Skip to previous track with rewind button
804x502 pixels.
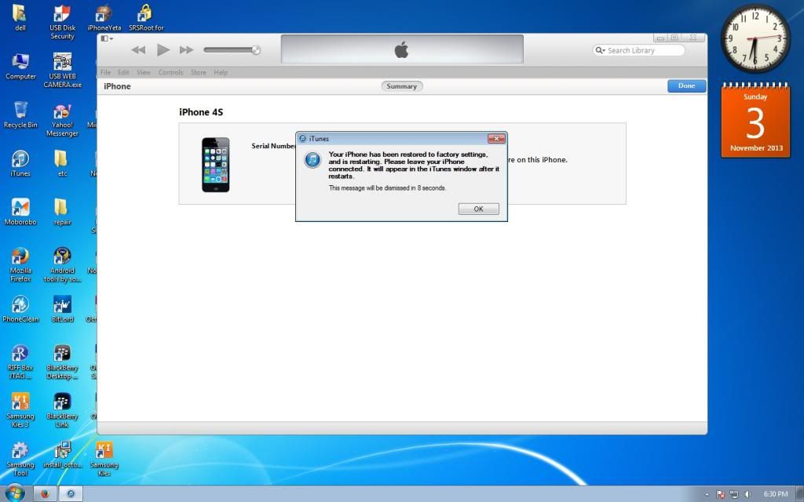coord(138,50)
